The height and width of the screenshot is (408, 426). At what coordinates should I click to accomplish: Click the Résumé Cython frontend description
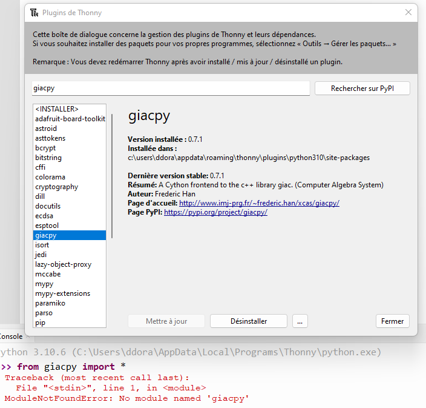pyautogui.click(x=255, y=185)
